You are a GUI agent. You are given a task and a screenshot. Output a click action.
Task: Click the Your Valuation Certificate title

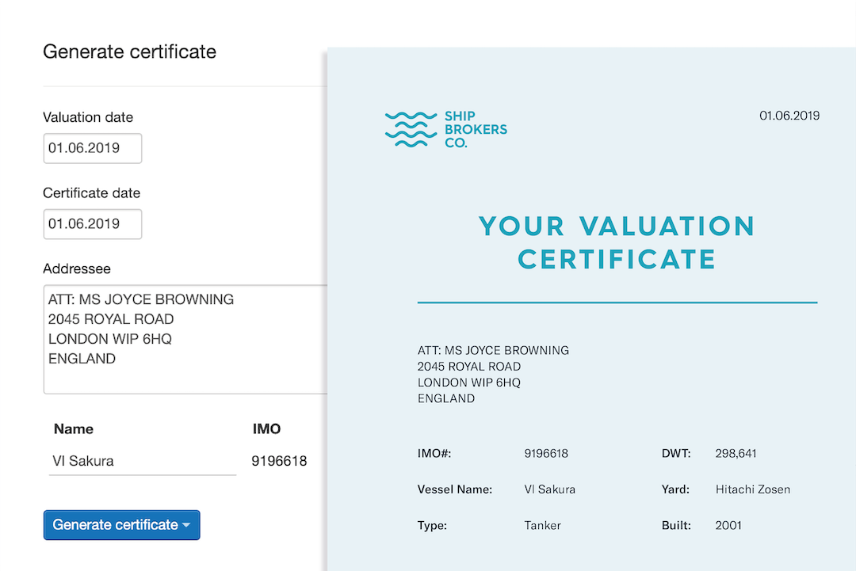(617, 242)
